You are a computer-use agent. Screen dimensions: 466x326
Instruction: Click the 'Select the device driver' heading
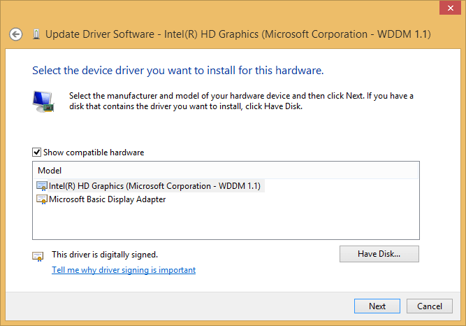tap(177, 71)
